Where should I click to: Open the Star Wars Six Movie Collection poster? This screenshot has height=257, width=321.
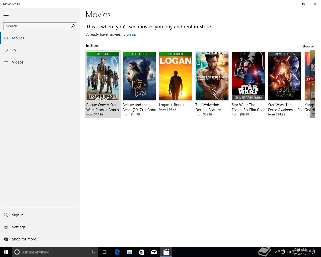pos(248,76)
